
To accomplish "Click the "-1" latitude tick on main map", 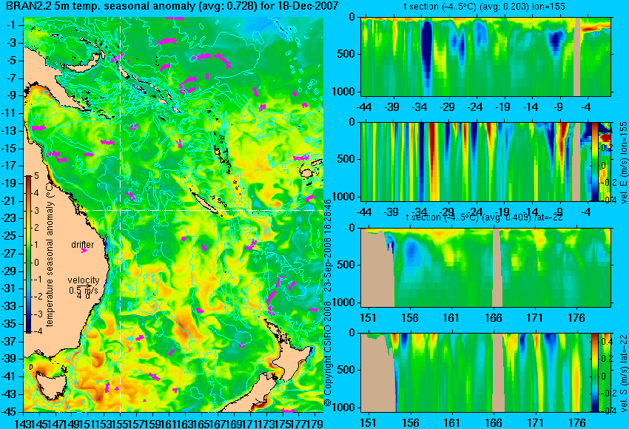I will 12,25.
